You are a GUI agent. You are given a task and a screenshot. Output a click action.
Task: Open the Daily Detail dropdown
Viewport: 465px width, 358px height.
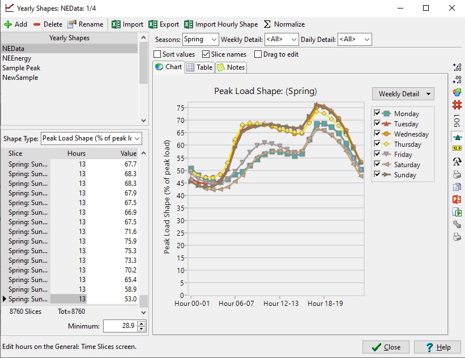click(355, 40)
